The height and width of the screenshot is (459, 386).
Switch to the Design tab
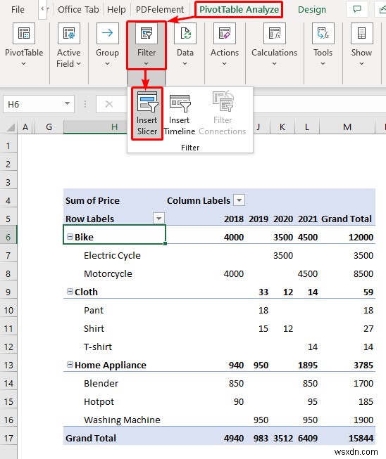[312, 10]
